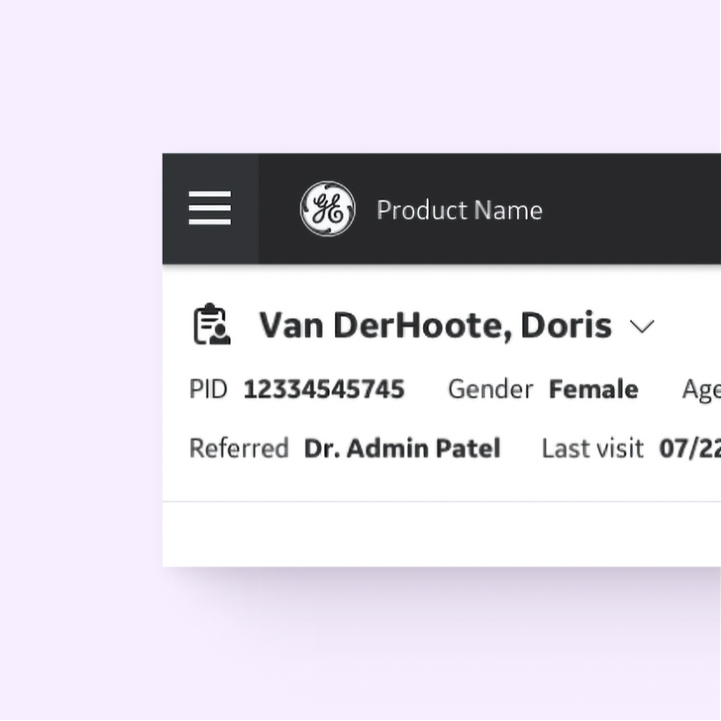The width and height of the screenshot is (721, 721).
Task: Select the last visit date value
Action: (x=690, y=448)
